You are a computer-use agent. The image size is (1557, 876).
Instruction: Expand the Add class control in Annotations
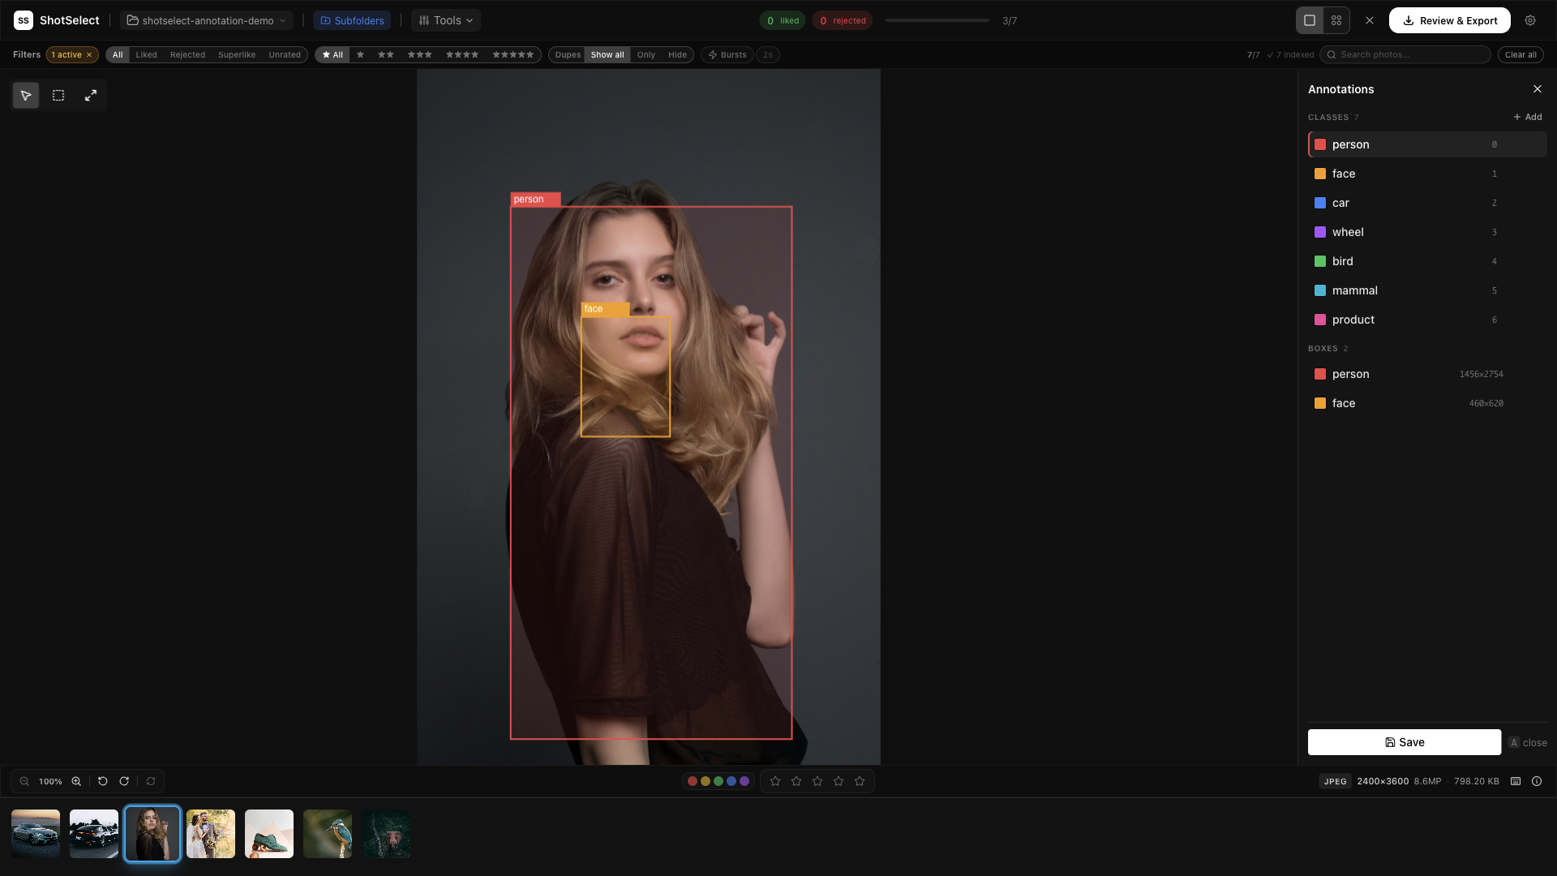click(x=1527, y=117)
